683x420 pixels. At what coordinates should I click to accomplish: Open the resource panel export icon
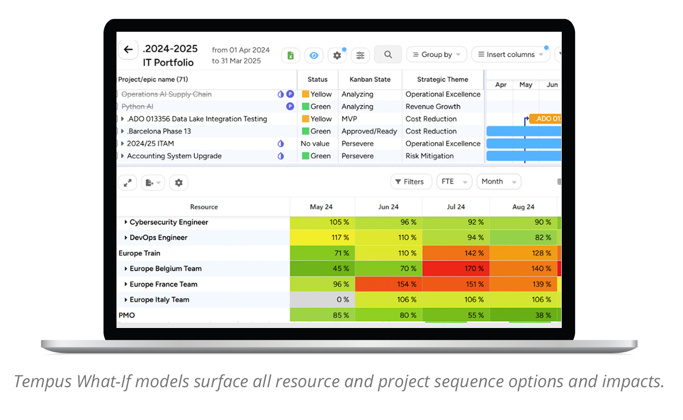click(151, 181)
